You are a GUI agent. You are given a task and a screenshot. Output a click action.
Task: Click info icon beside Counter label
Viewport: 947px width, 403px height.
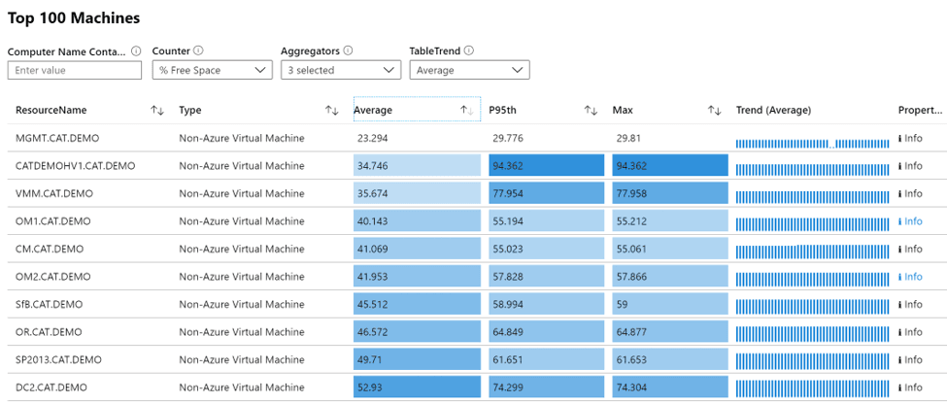point(198,50)
